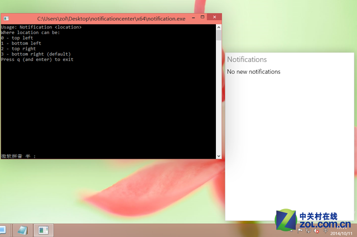Screen dimensions: 357x237
Task: Click the notification.exe window title bar
Action: pos(110,18)
